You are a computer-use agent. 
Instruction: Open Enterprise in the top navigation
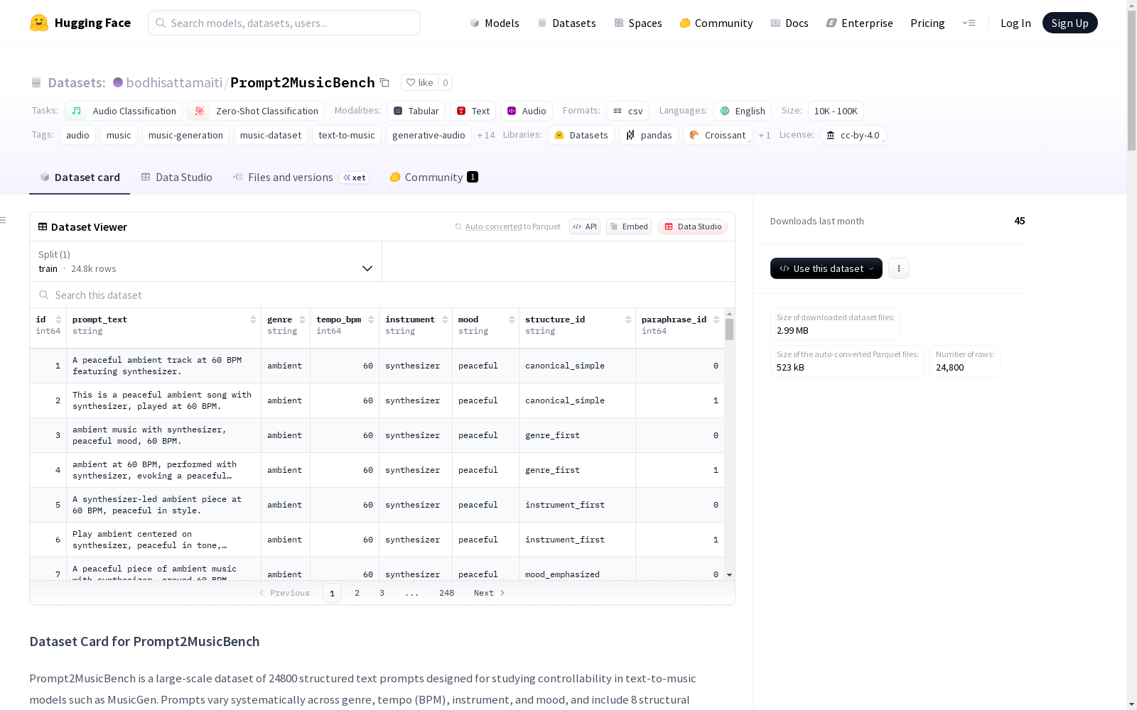[x=859, y=23]
